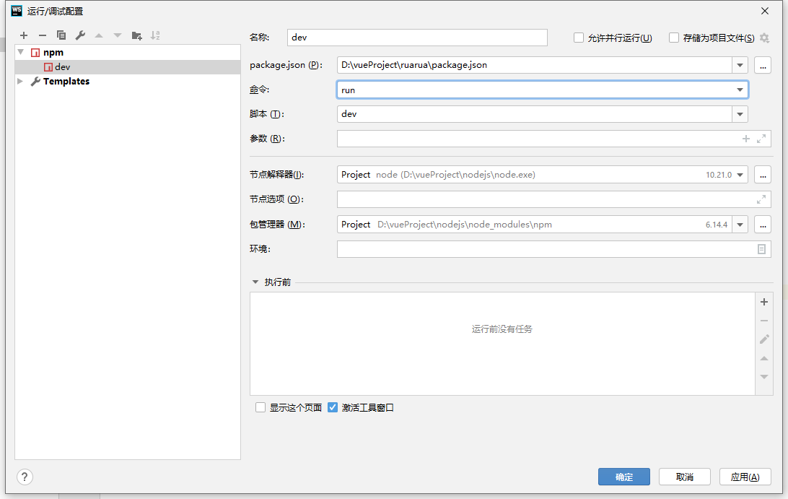Sort configurations with the sort icon
This screenshot has width=788, height=499.
[154, 35]
